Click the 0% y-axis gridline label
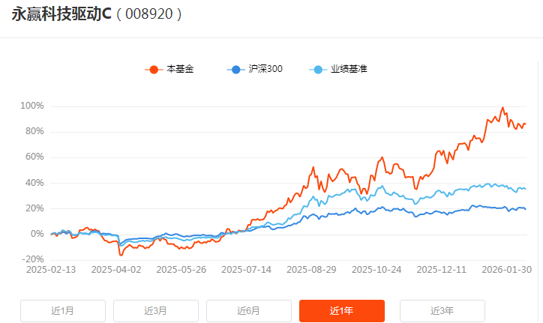The height and width of the screenshot is (323, 543). coord(37,235)
